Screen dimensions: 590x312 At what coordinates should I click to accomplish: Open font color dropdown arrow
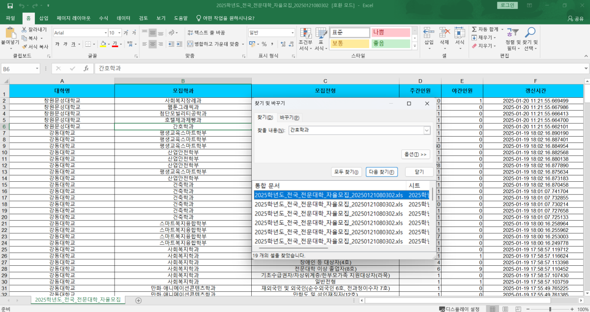tap(121, 44)
